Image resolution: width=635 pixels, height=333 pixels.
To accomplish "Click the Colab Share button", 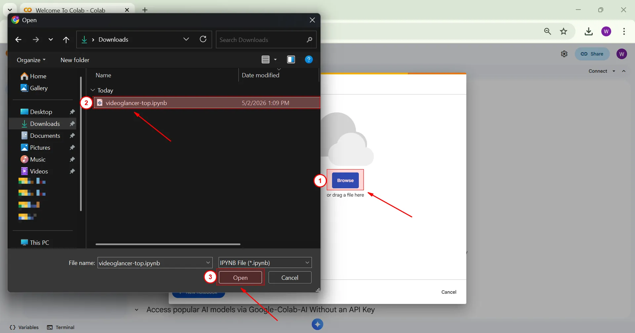I will (x=592, y=54).
